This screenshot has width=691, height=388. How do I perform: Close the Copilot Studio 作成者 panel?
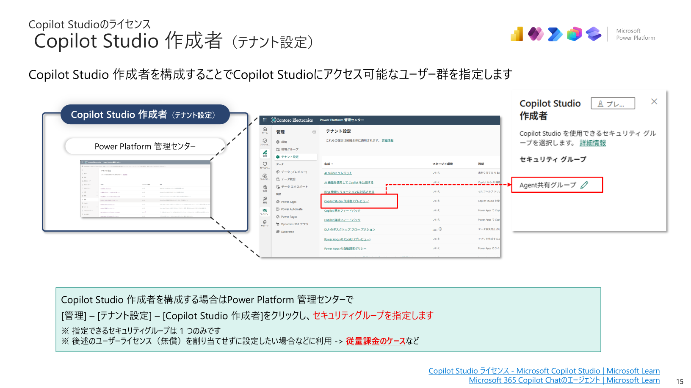(x=654, y=101)
